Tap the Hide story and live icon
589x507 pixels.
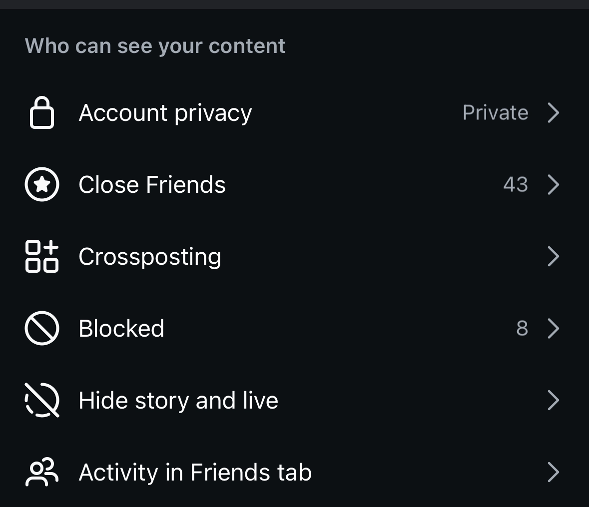42,400
